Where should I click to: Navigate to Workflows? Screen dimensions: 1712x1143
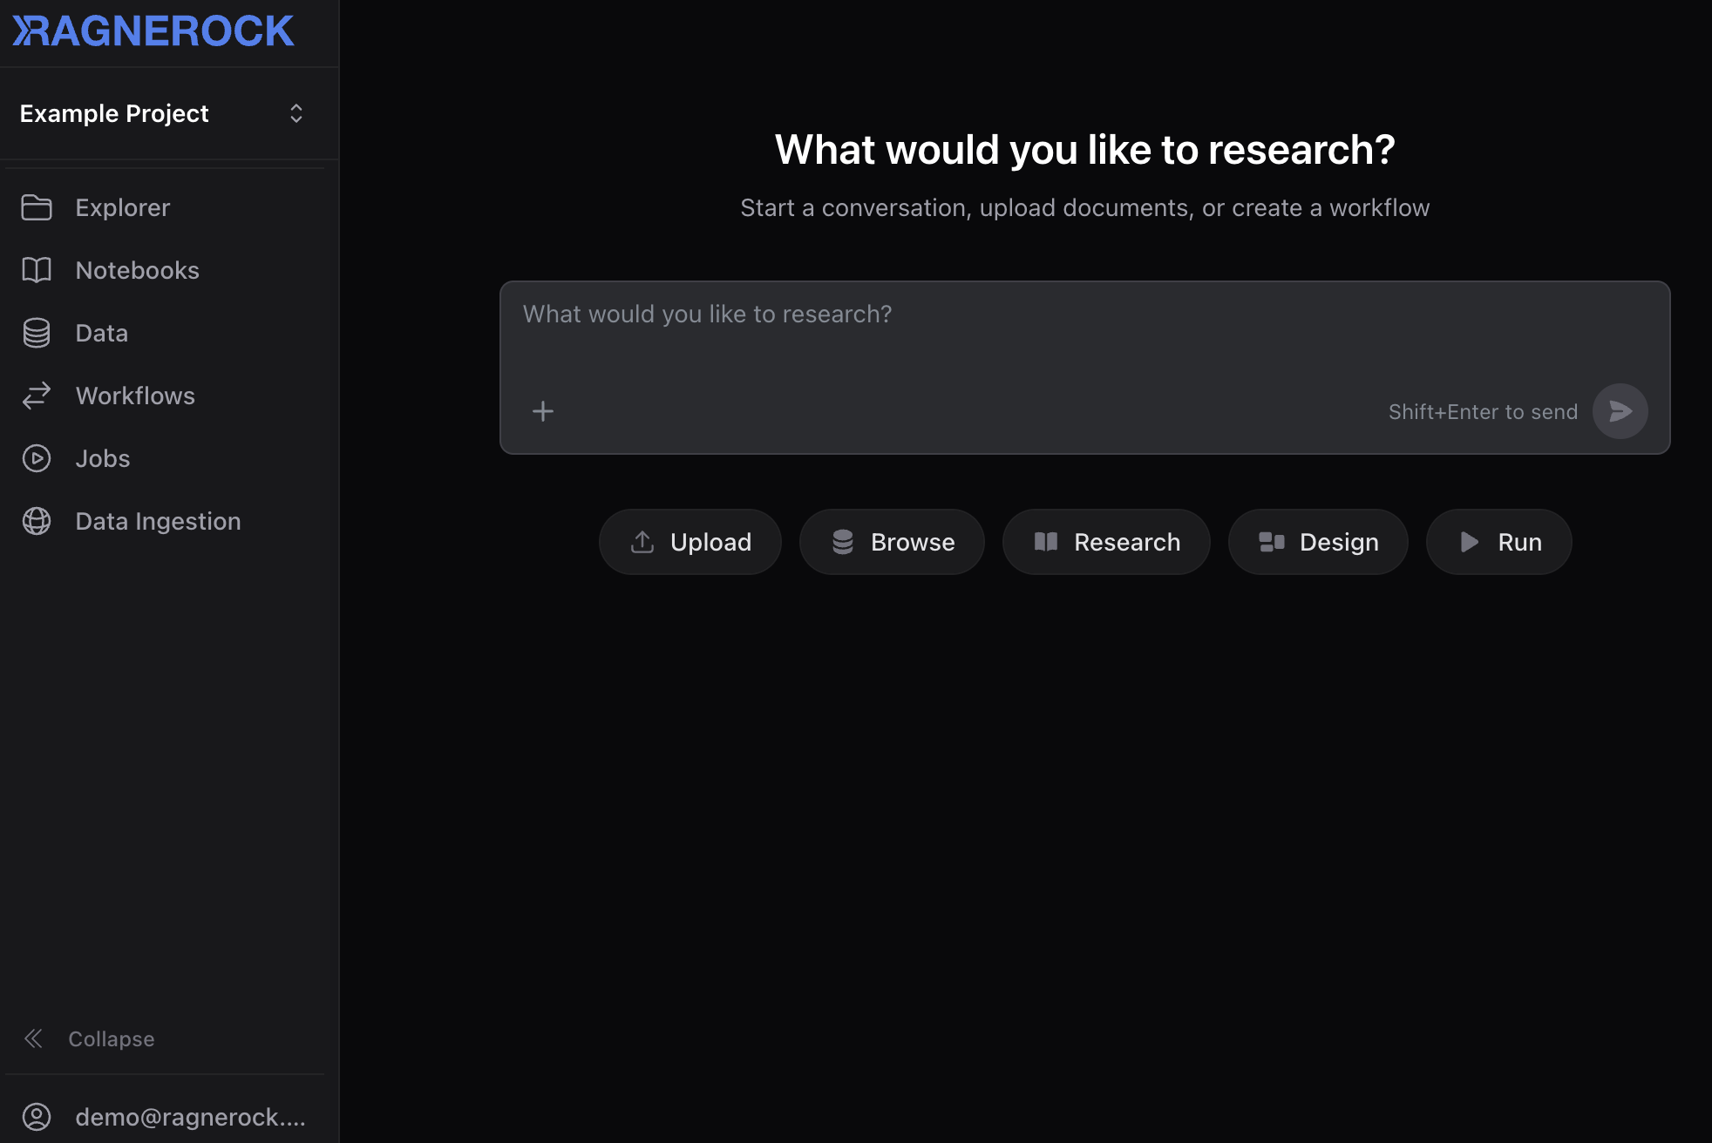pos(135,396)
